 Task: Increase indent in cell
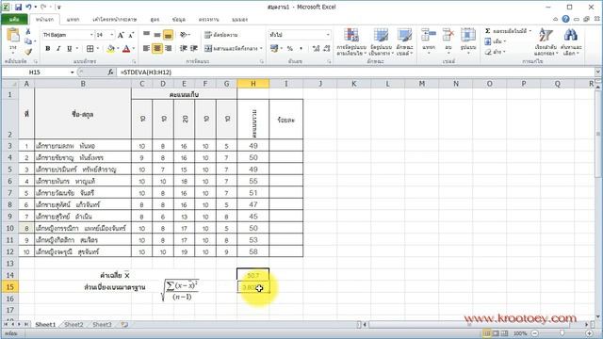tap(194, 48)
